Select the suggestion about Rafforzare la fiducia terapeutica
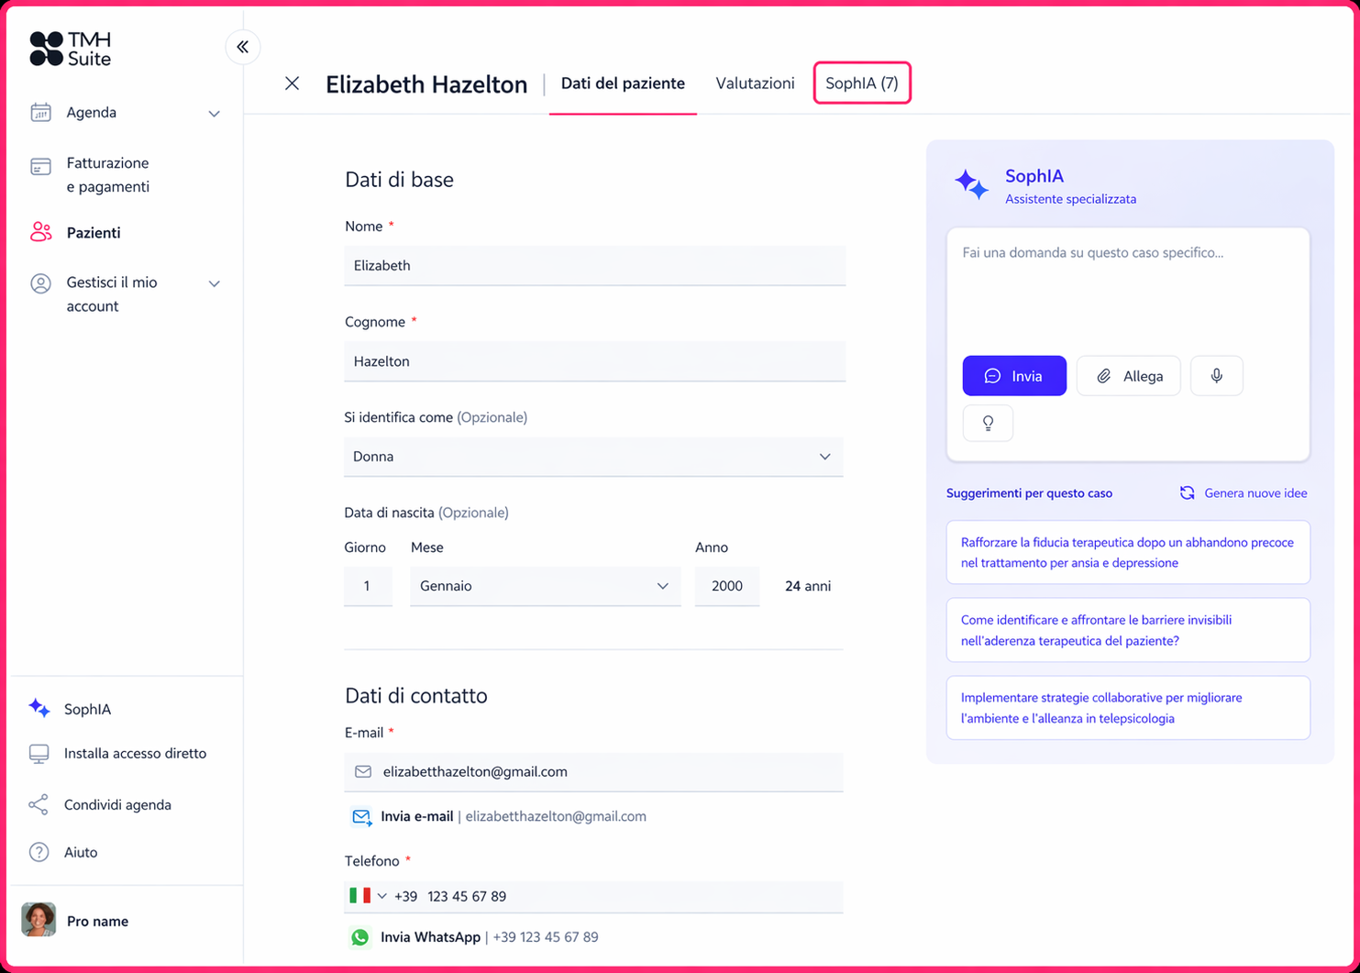 (1128, 552)
